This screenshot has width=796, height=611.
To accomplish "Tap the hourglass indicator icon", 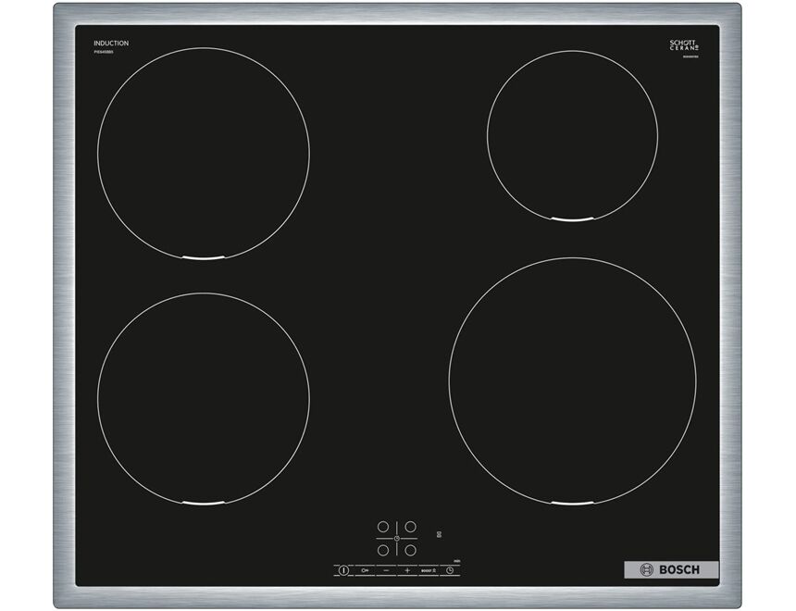I will pyautogui.click(x=439, y=533).
